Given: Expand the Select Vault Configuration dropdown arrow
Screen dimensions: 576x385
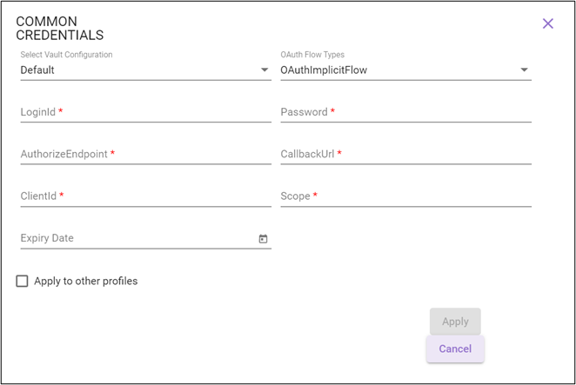Looking at the screenshot, I should click(265, 70).
